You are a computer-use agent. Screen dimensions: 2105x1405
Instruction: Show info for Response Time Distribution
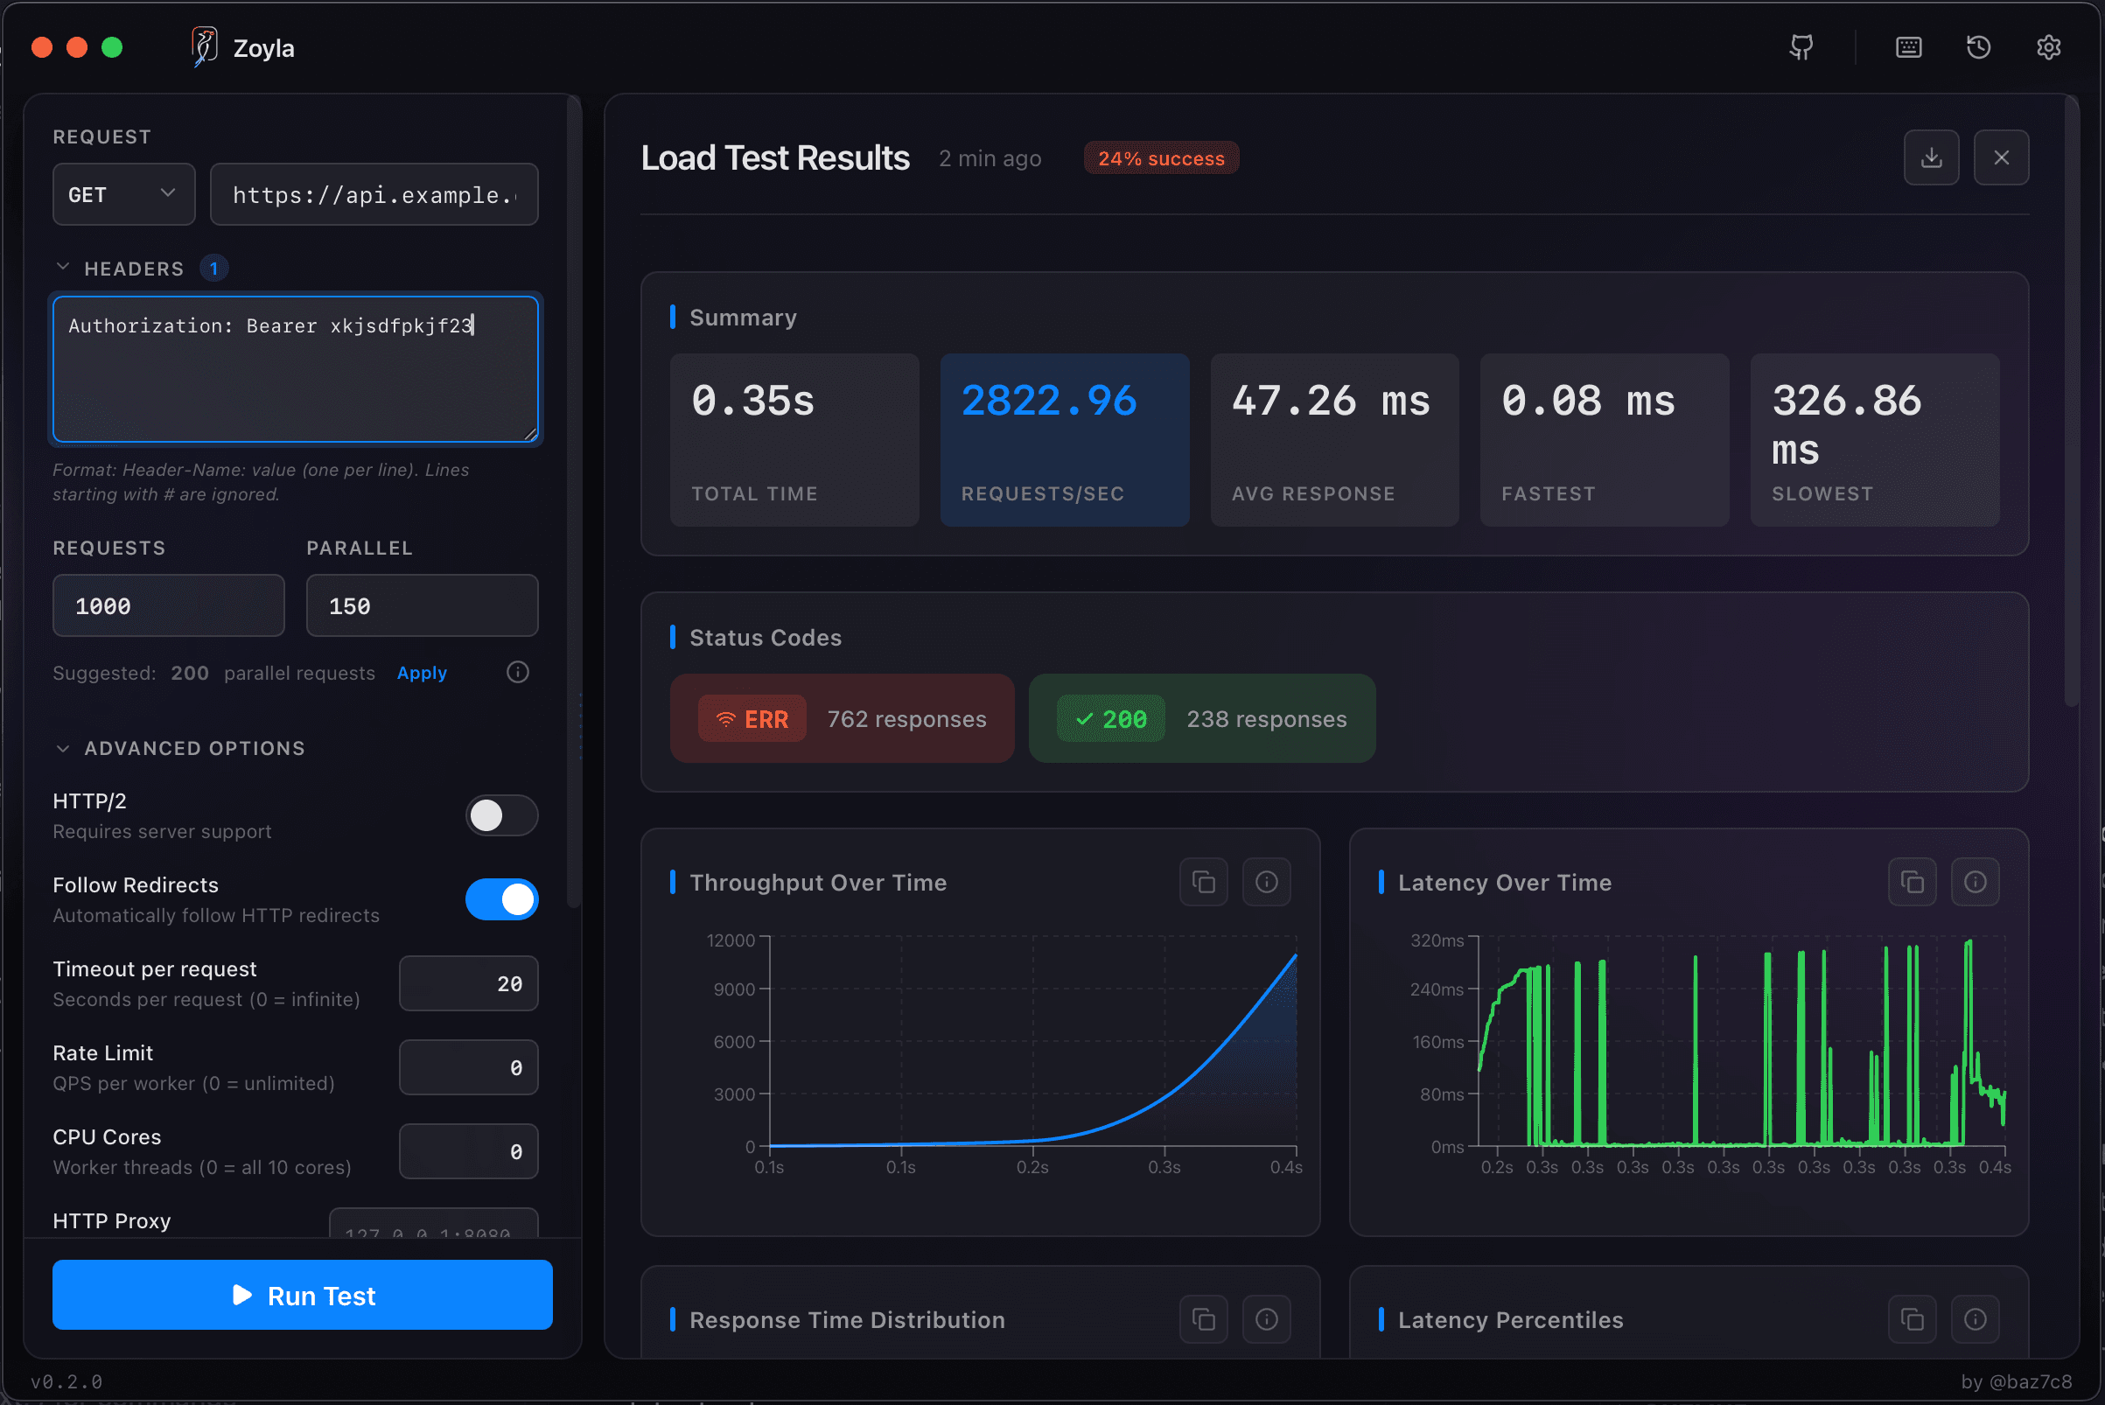point(1266,1318)
